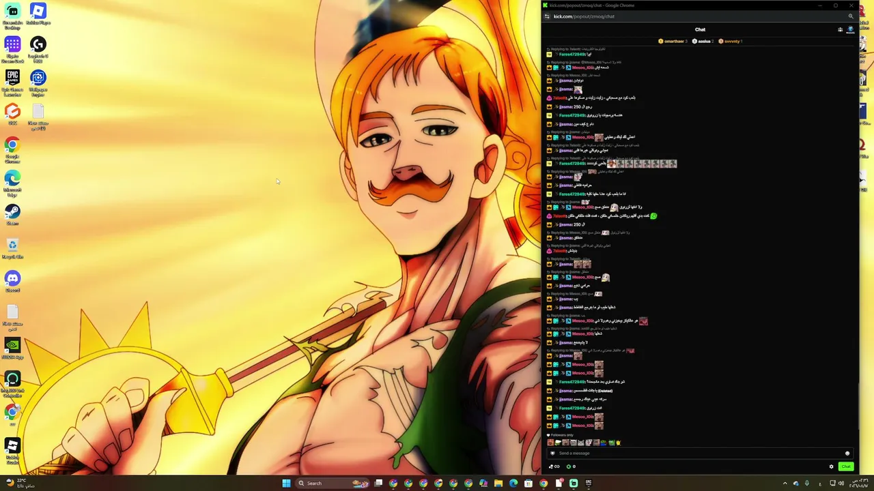874x491 pixels.
Task: Open File Explorer from the taskbar
Action: 498,483
